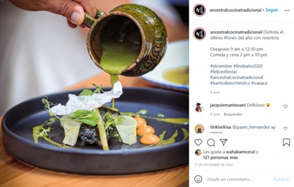The width and height of the screenshot is (294, 187).
Task: Like the post with heart icon
Action: point(198,142)
